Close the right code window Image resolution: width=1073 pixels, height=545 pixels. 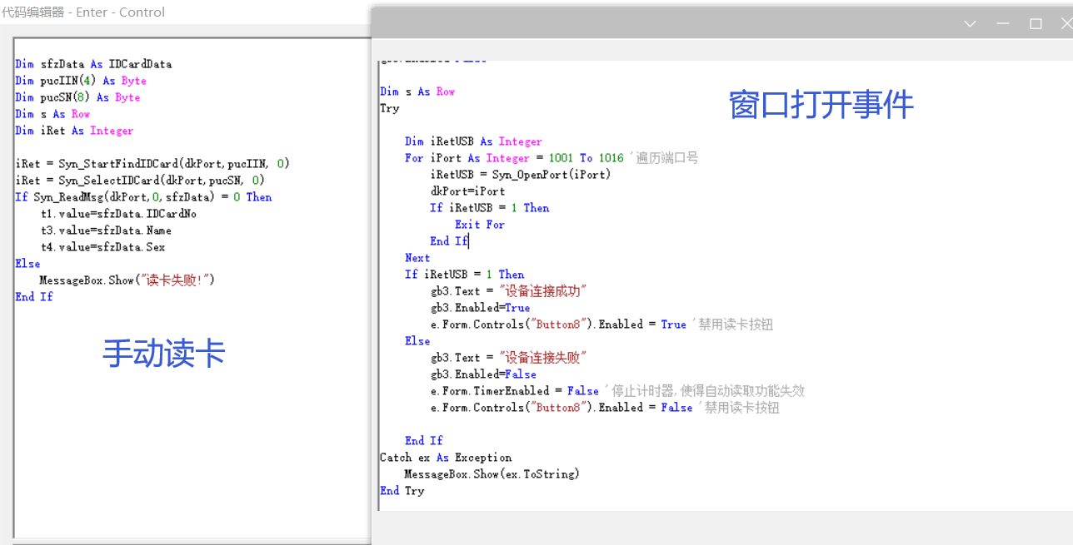click(x=1066, y=24)
